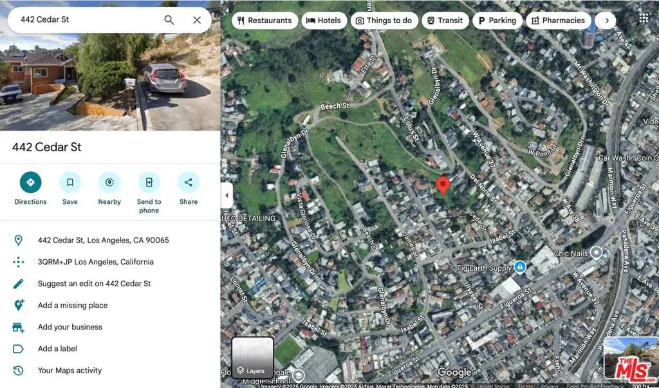Filter map by Pharmacies chip
The height and width of the screenshot is (388, 659).
(x=558, y=21)
